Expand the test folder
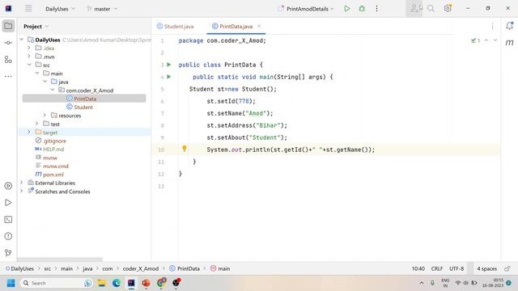This screenshot has width=518, height=291. click(37, 124)
